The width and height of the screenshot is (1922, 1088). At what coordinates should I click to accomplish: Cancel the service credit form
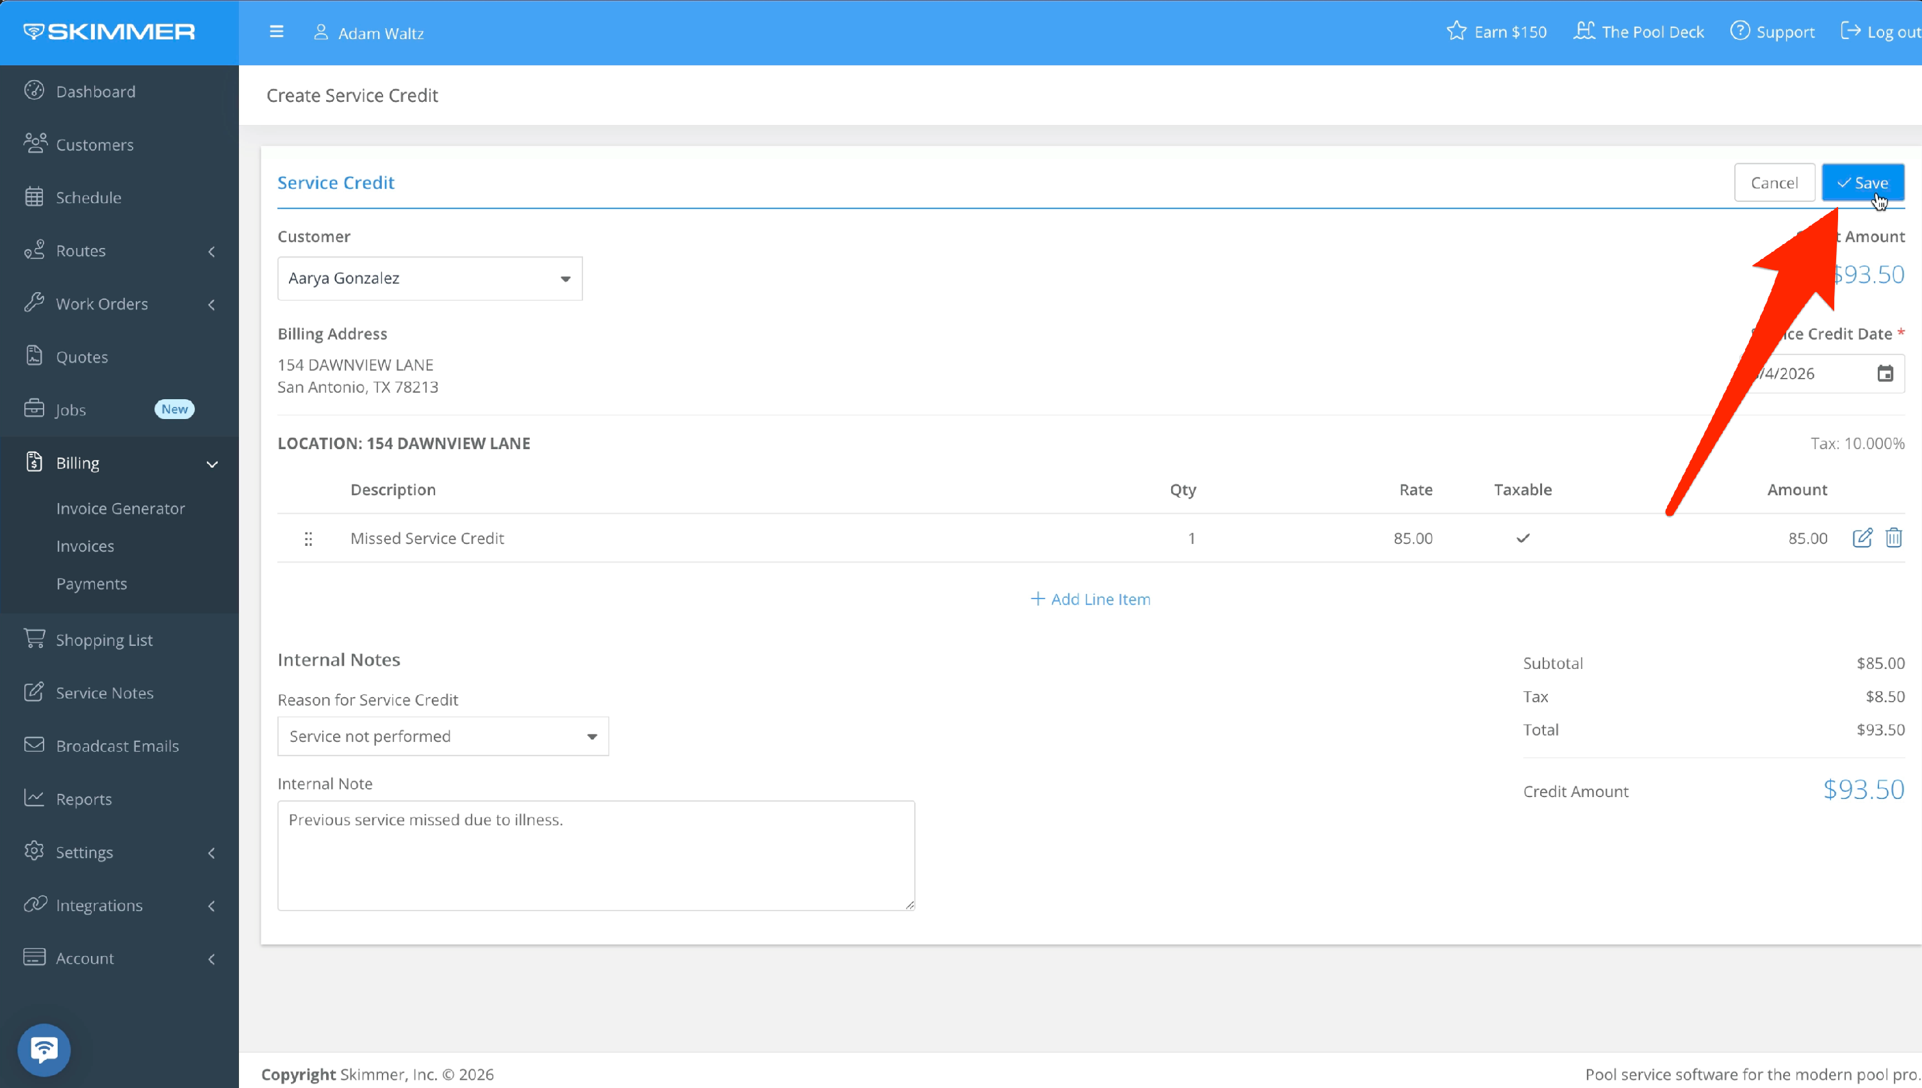1773,183
